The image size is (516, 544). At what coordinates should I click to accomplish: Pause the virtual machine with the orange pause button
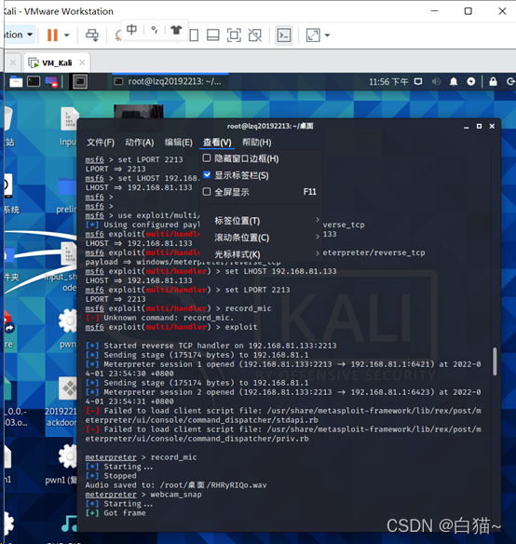[52, 34]
